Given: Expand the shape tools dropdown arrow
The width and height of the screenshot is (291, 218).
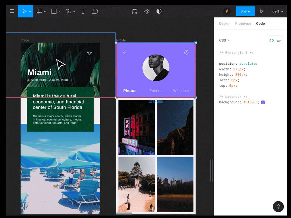Looking at the screenshot, I should [59, 11].
